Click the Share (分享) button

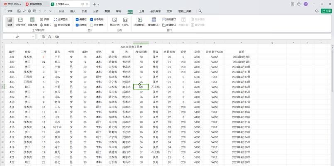point(326,11)
